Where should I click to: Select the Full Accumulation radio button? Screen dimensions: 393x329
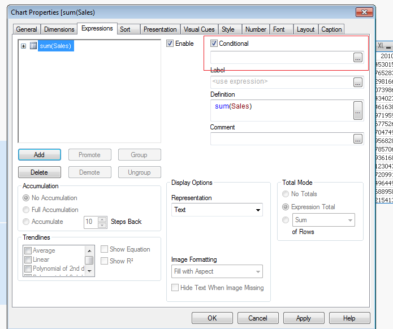(26, 210)
